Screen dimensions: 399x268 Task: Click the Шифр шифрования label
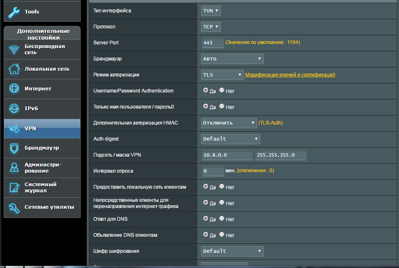coord(116,251)
